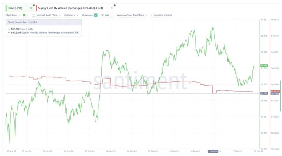Remove the Price (LINK) metric
The width and height of the screenshot is (282, 156).
pyautogui.click(x=31, y=8)
